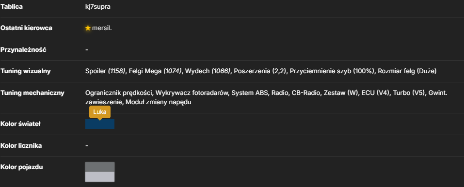Click the Przynależność row label
This screenshot has width=464, height=187.
click(23, 50)
